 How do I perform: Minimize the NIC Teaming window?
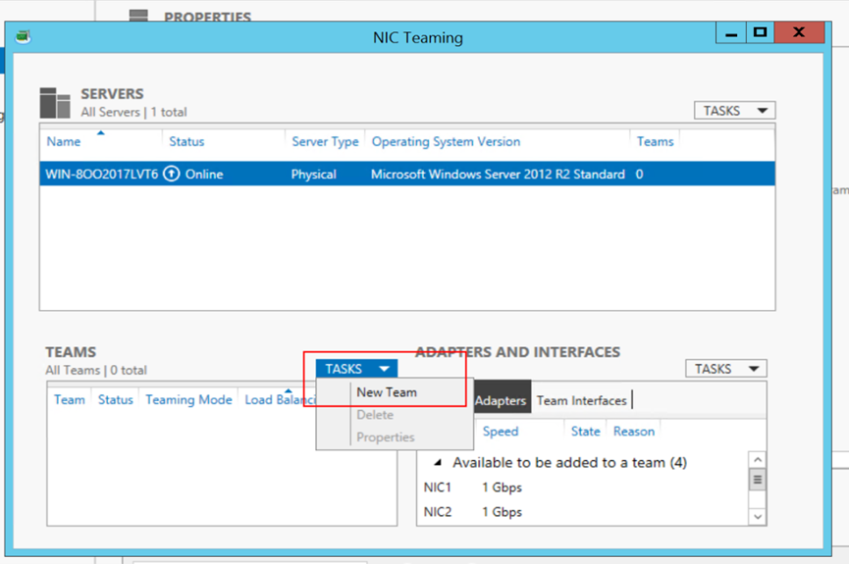(x=731, y=33)
